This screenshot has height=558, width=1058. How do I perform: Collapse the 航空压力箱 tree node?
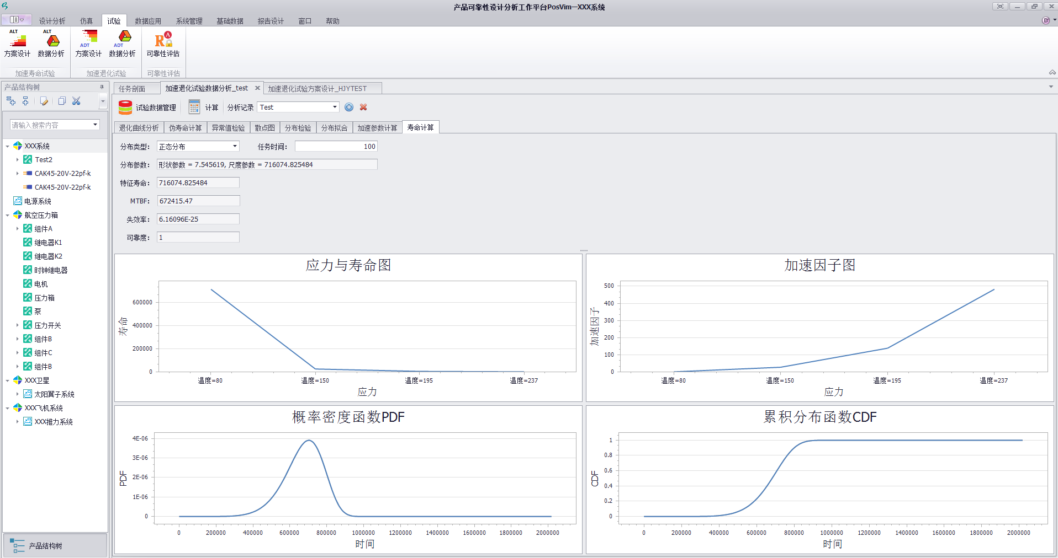click(x=7, y=215)
